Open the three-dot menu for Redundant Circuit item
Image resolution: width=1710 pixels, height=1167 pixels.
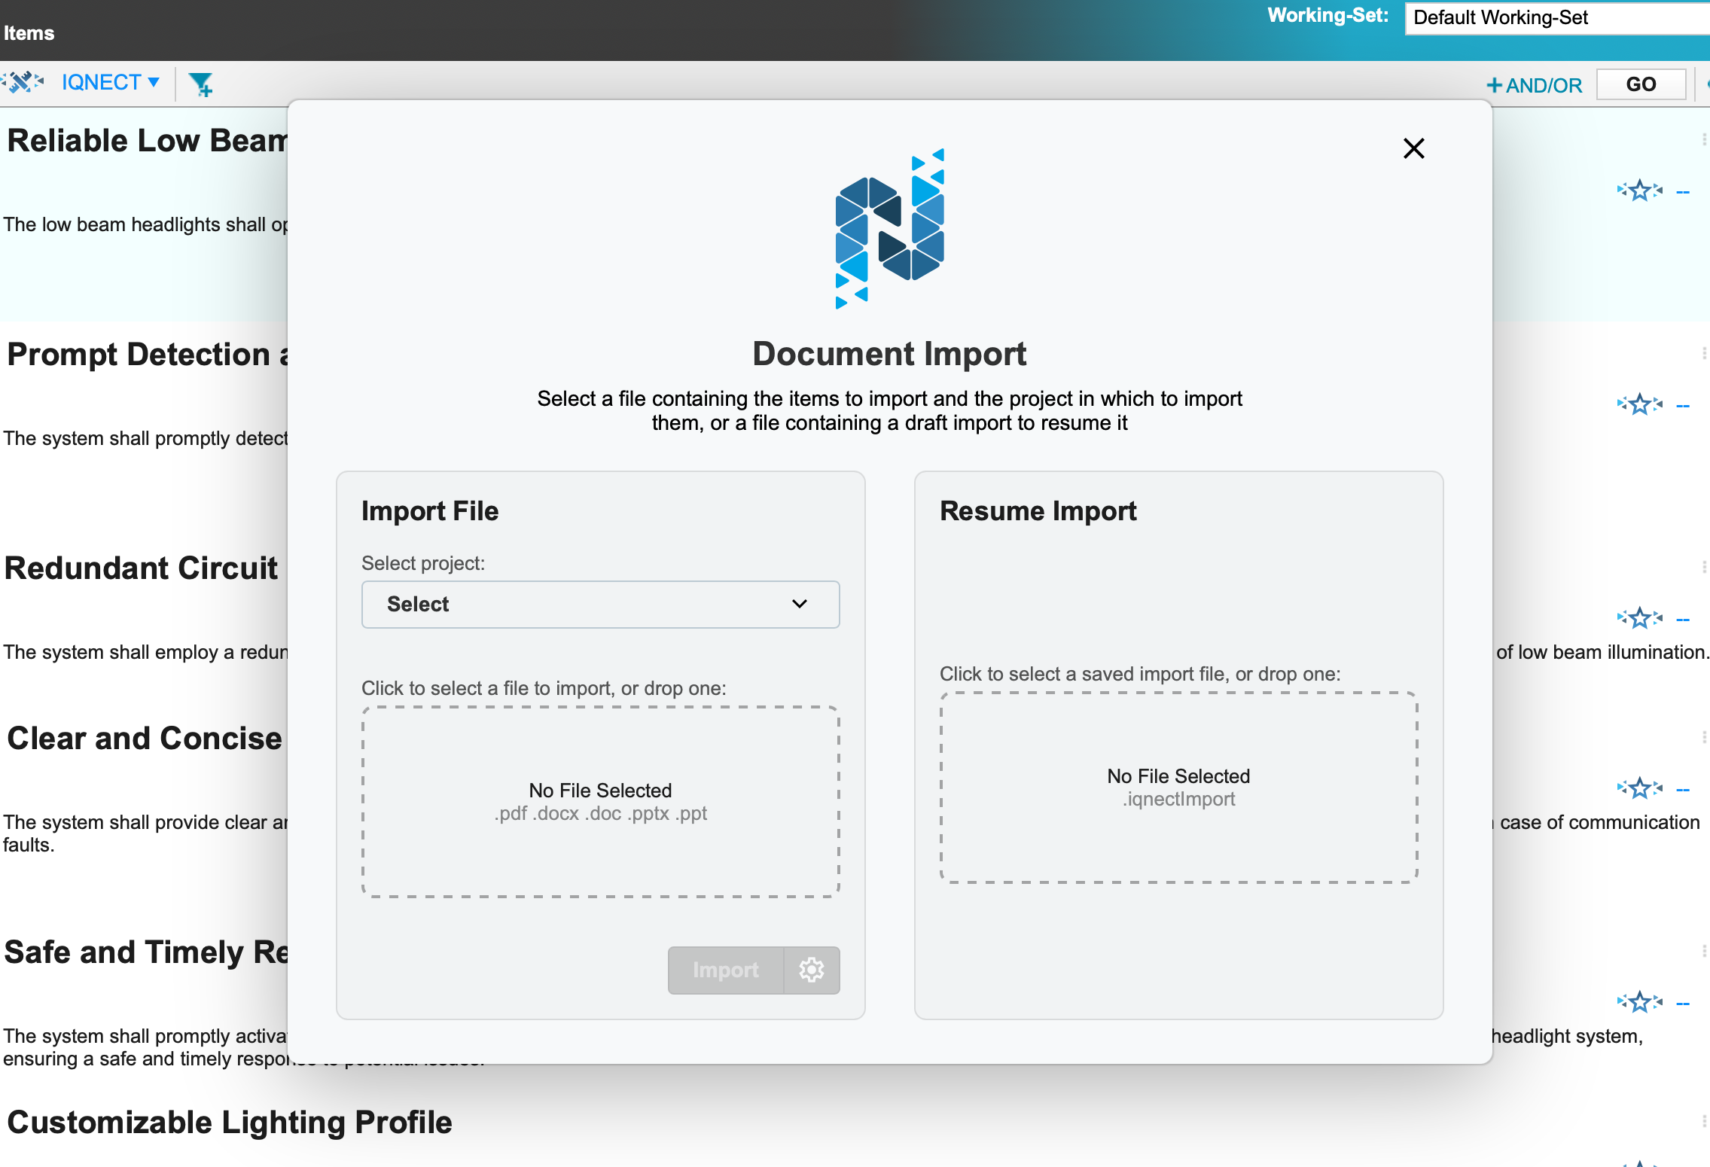coord(1703,567)
